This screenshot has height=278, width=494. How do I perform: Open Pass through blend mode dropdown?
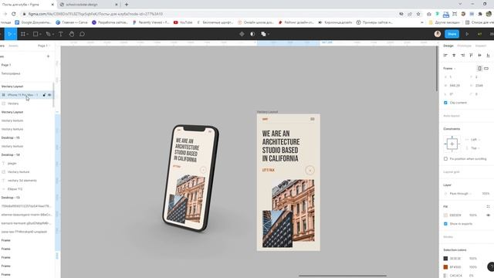460,194
